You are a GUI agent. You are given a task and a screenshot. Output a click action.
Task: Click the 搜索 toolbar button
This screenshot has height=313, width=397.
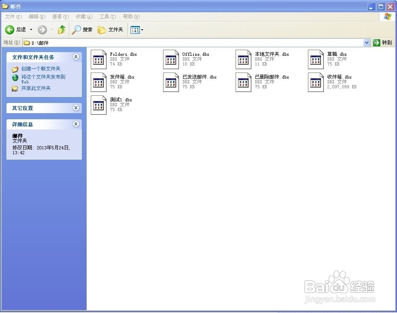(83, 30)
